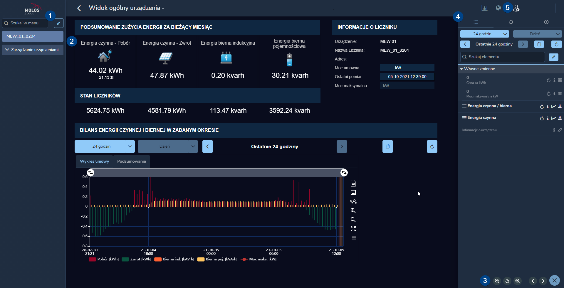
Task: Toggle the Moc maks. [kW] legend series
Action: click(x=258, y=259)
